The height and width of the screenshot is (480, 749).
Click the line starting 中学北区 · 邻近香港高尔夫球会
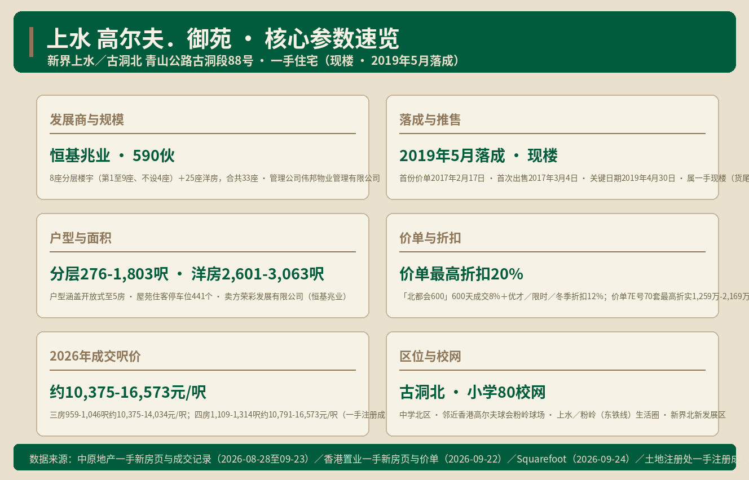pos(562,415)
